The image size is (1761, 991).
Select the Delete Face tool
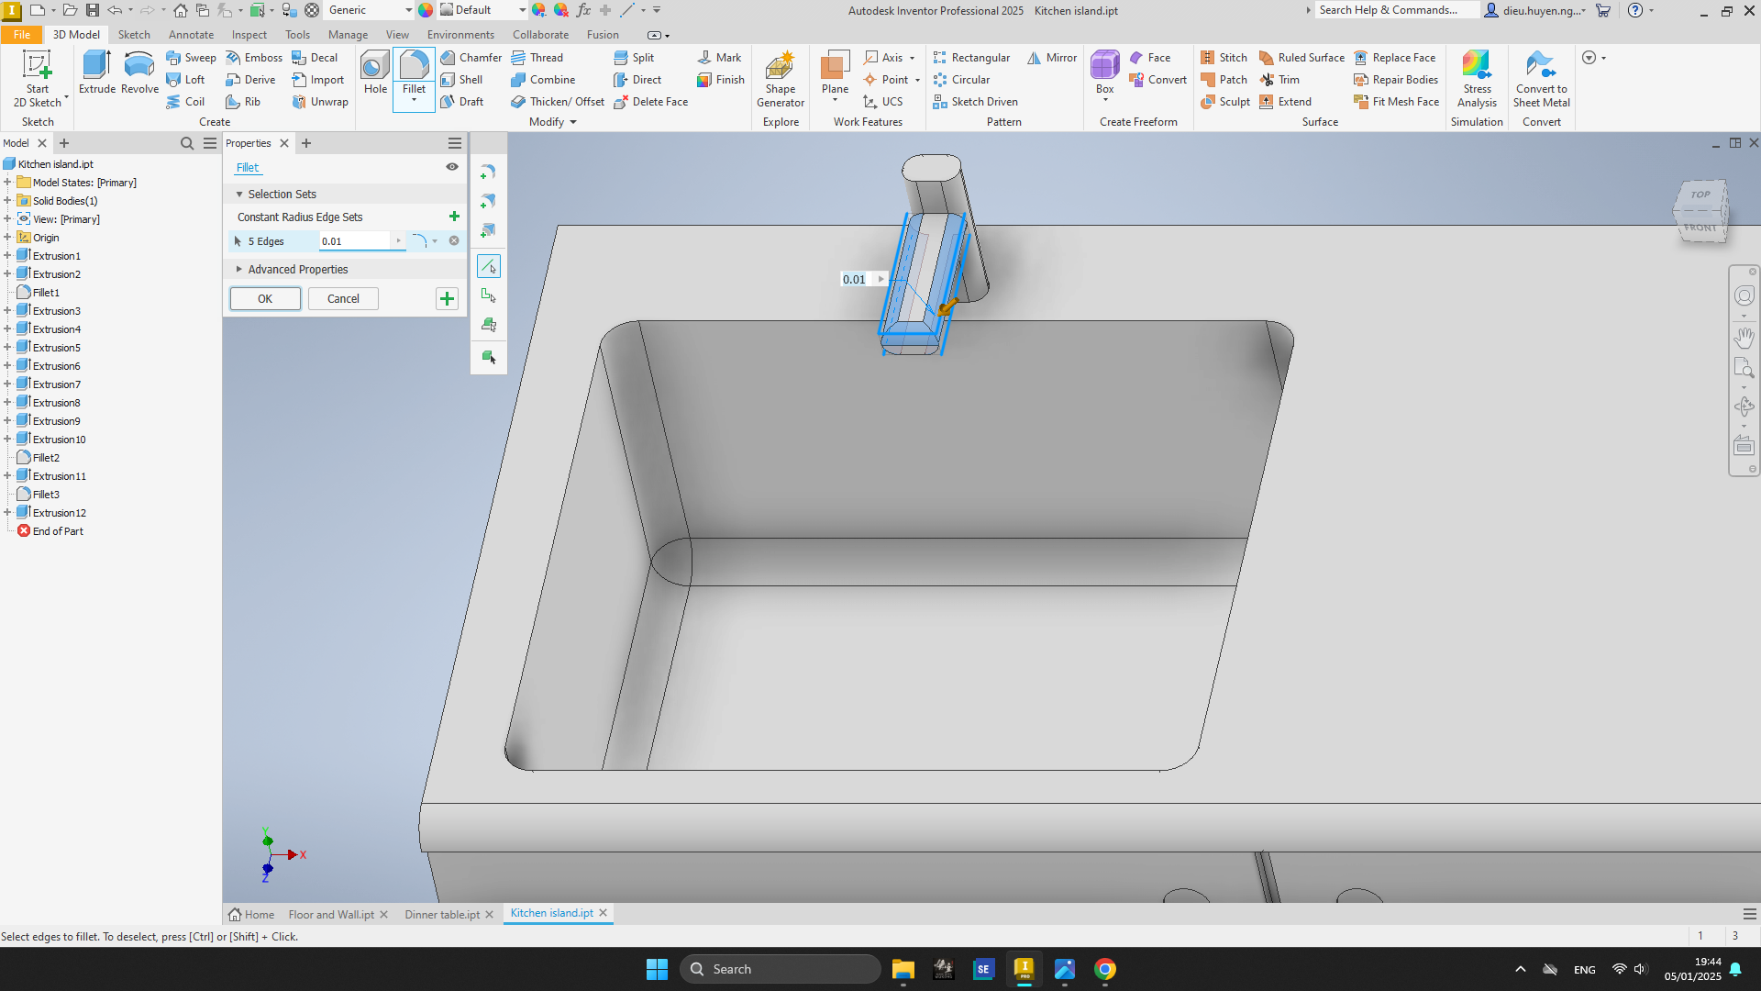point(650,102)
